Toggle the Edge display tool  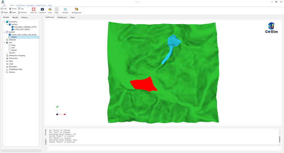coord(56,11)
